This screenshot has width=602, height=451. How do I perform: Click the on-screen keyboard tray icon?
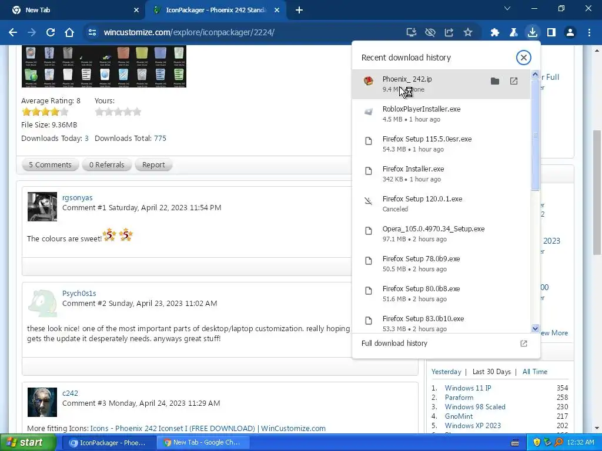[515, 443]
